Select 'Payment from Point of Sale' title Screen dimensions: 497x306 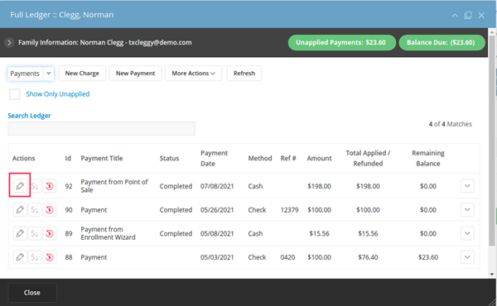tap(114, 186)
